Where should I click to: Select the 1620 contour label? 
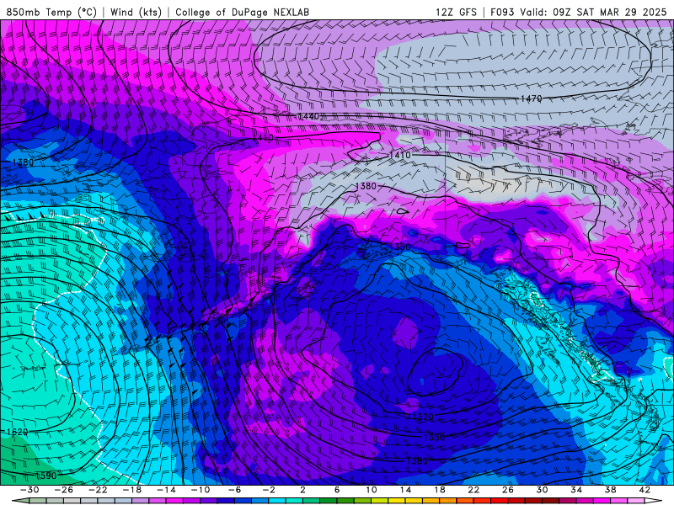coord(17,432)
